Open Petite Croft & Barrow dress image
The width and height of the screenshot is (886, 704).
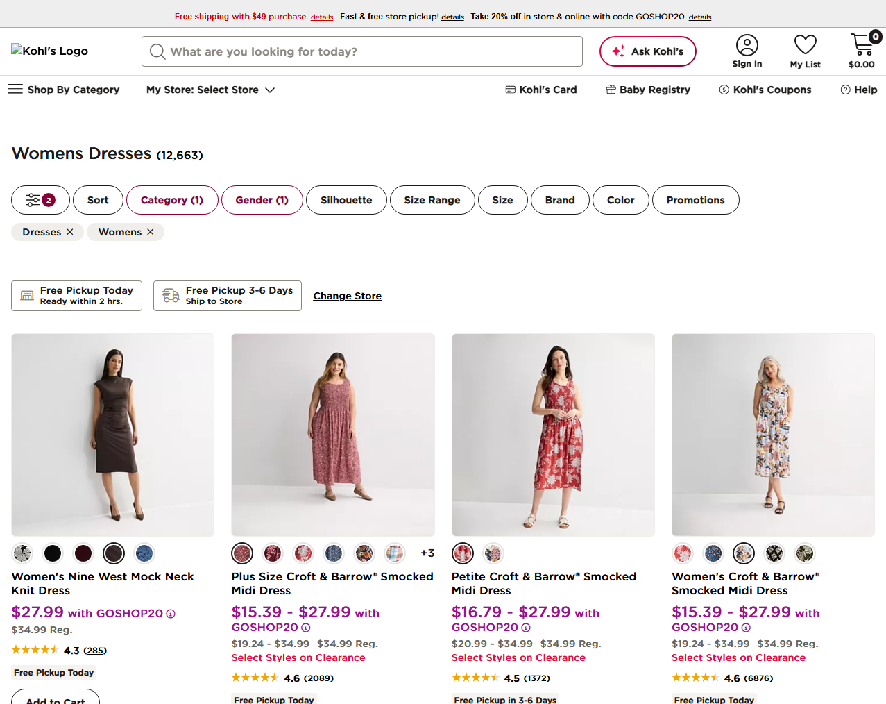pyautogui.click(x=553, y=435)
